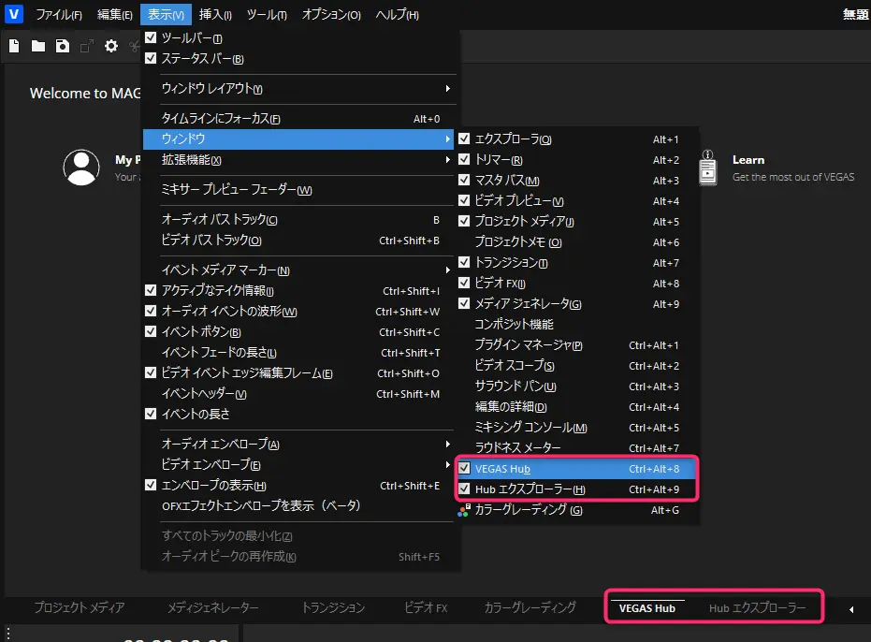This screenshot has height=642, width=871.
Task: Open the オプション menu
Action: 331,14
